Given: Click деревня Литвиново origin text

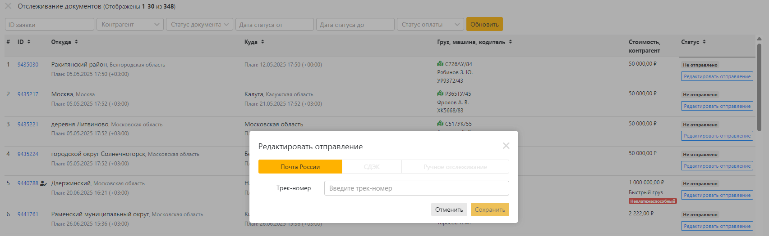Looking at the screenshot, I should [80, 125].
